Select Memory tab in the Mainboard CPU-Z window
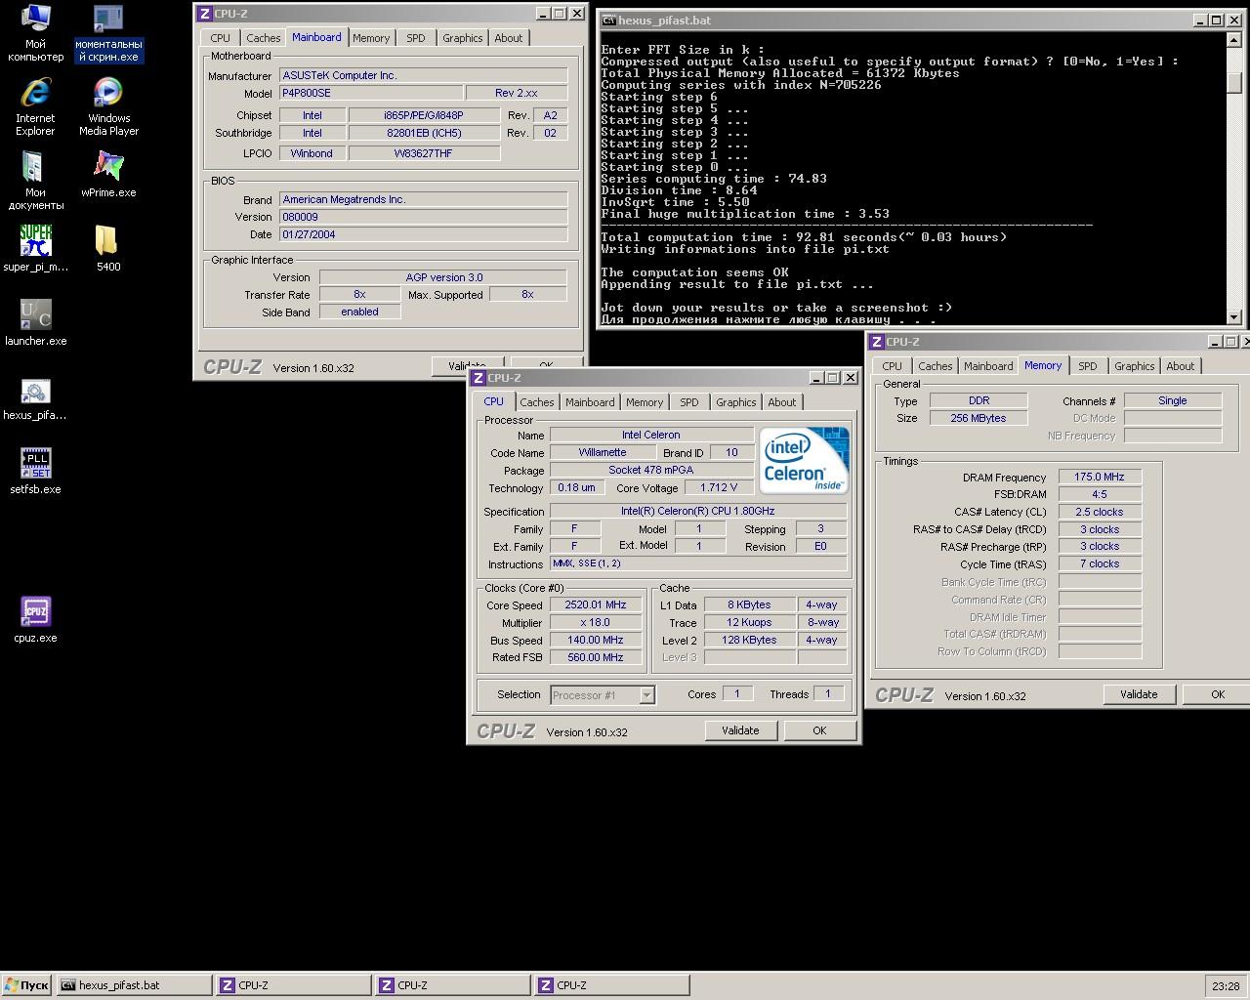The width and height of the screenshot is (1250, 1000). [371, 38]
